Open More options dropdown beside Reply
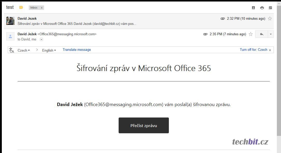This screenshot has width=281, height=153. click(271, 34)
